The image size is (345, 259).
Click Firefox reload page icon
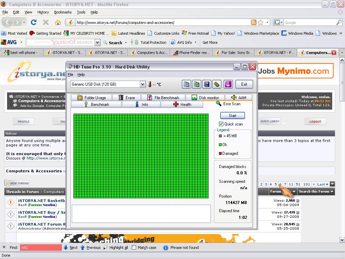(x=33, y=23)
